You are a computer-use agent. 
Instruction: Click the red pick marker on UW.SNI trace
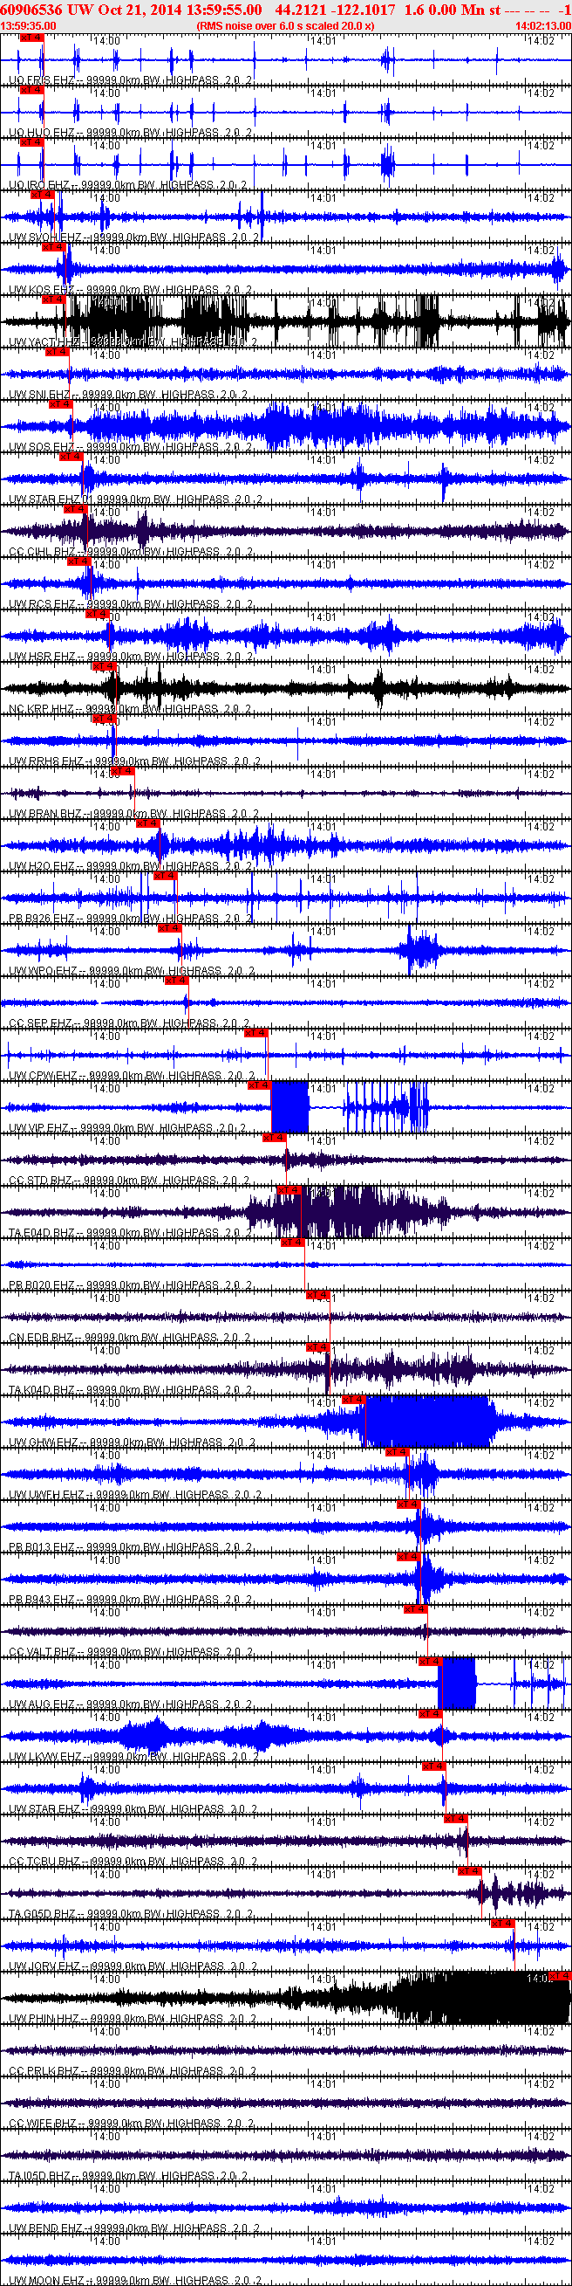[x=58, y=351]
